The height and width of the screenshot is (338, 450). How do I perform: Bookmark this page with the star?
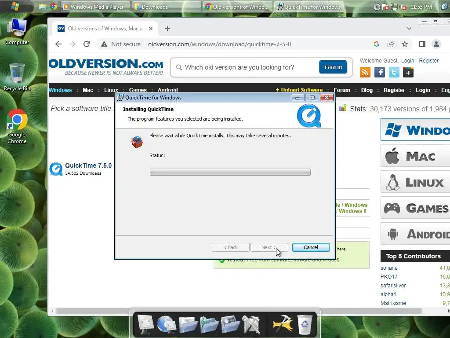[405, 44]
